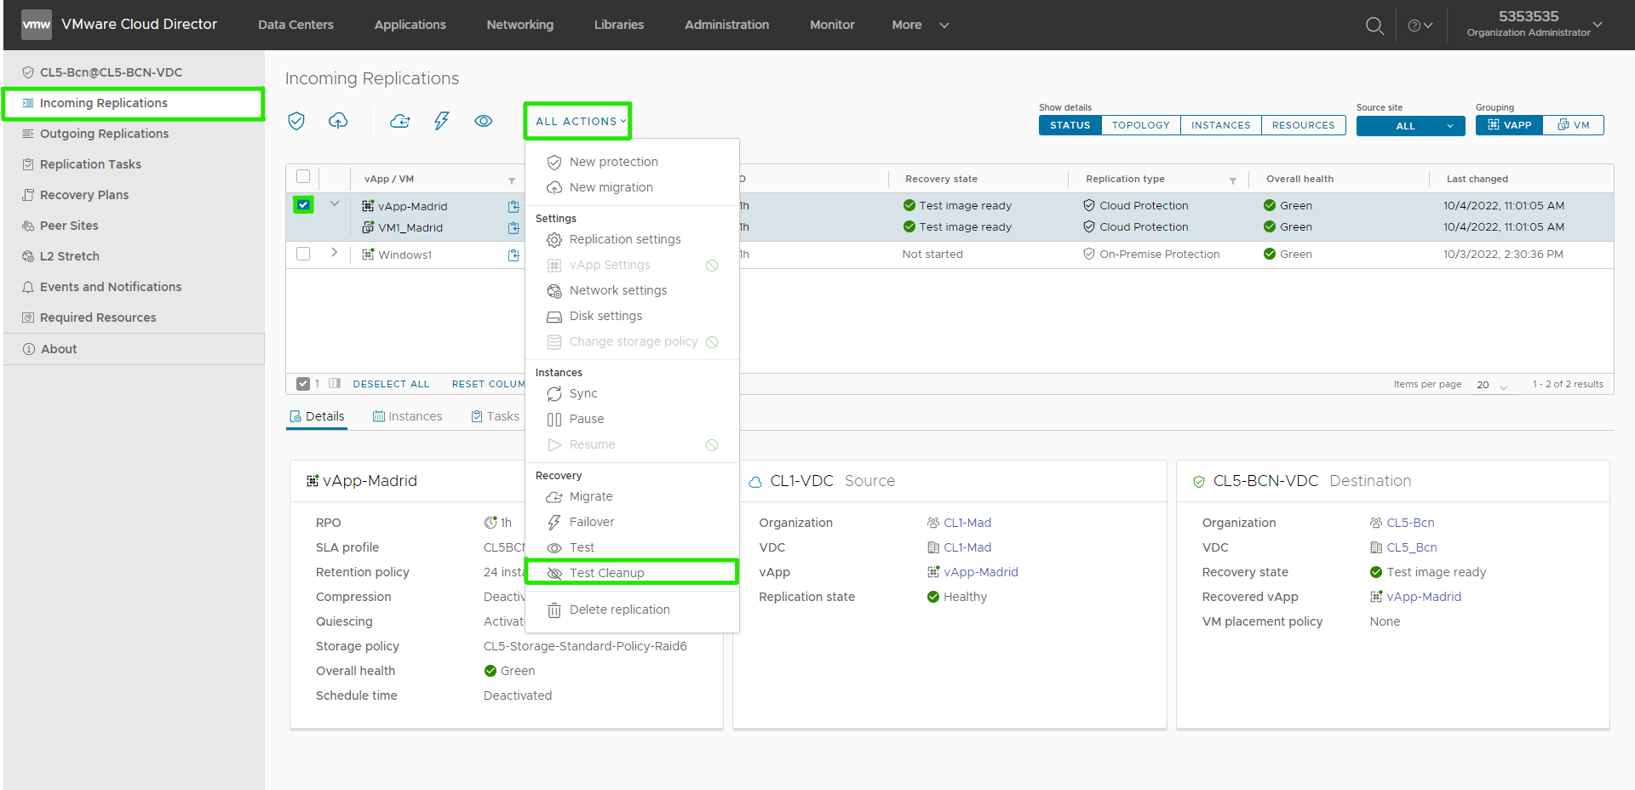
Task: Open the Items per page dropdown
Action: point(1492,385)
